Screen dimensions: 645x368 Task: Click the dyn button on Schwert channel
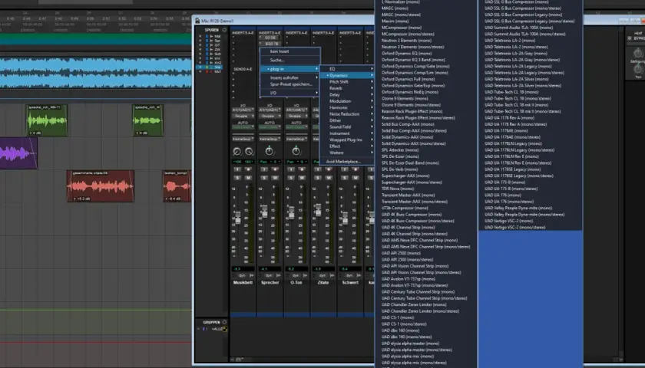pyautogui.click(x=349, y=275)
